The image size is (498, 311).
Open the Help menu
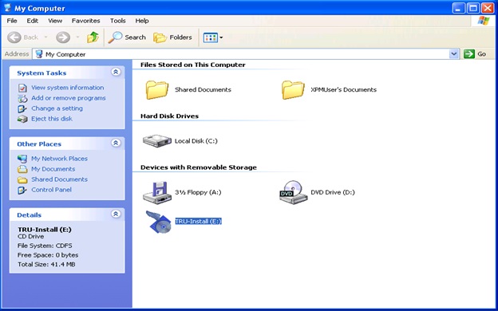(142, 21)
